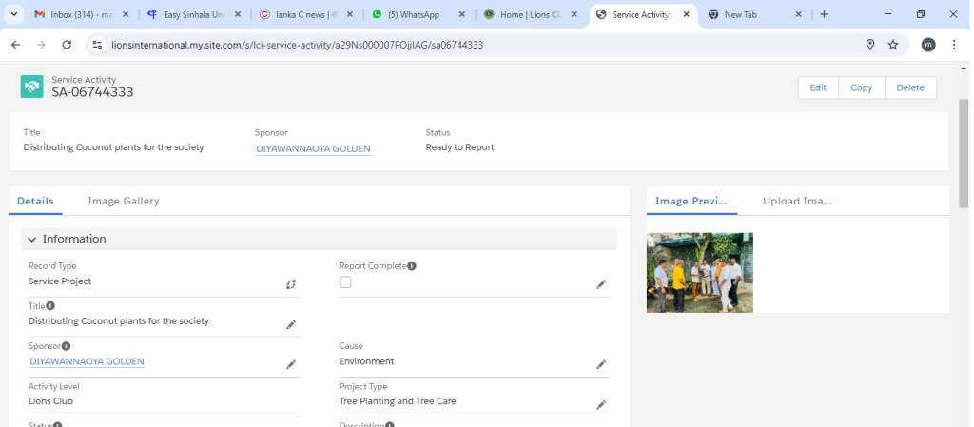Image resolution: width=974 pixels, height=427 pixels.
Task: Edit Cause field pencil icon
Action: point(601,365)
